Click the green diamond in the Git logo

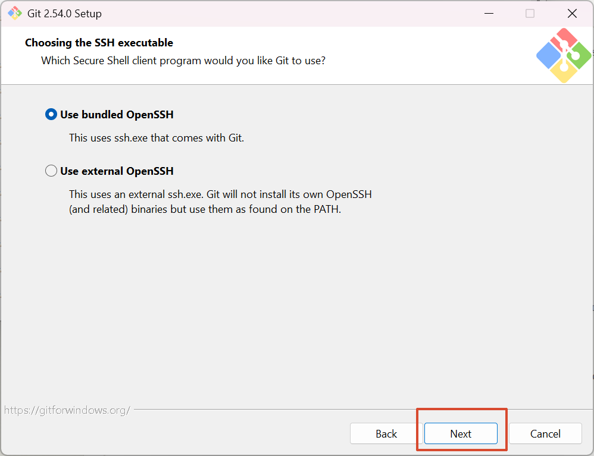579,55
